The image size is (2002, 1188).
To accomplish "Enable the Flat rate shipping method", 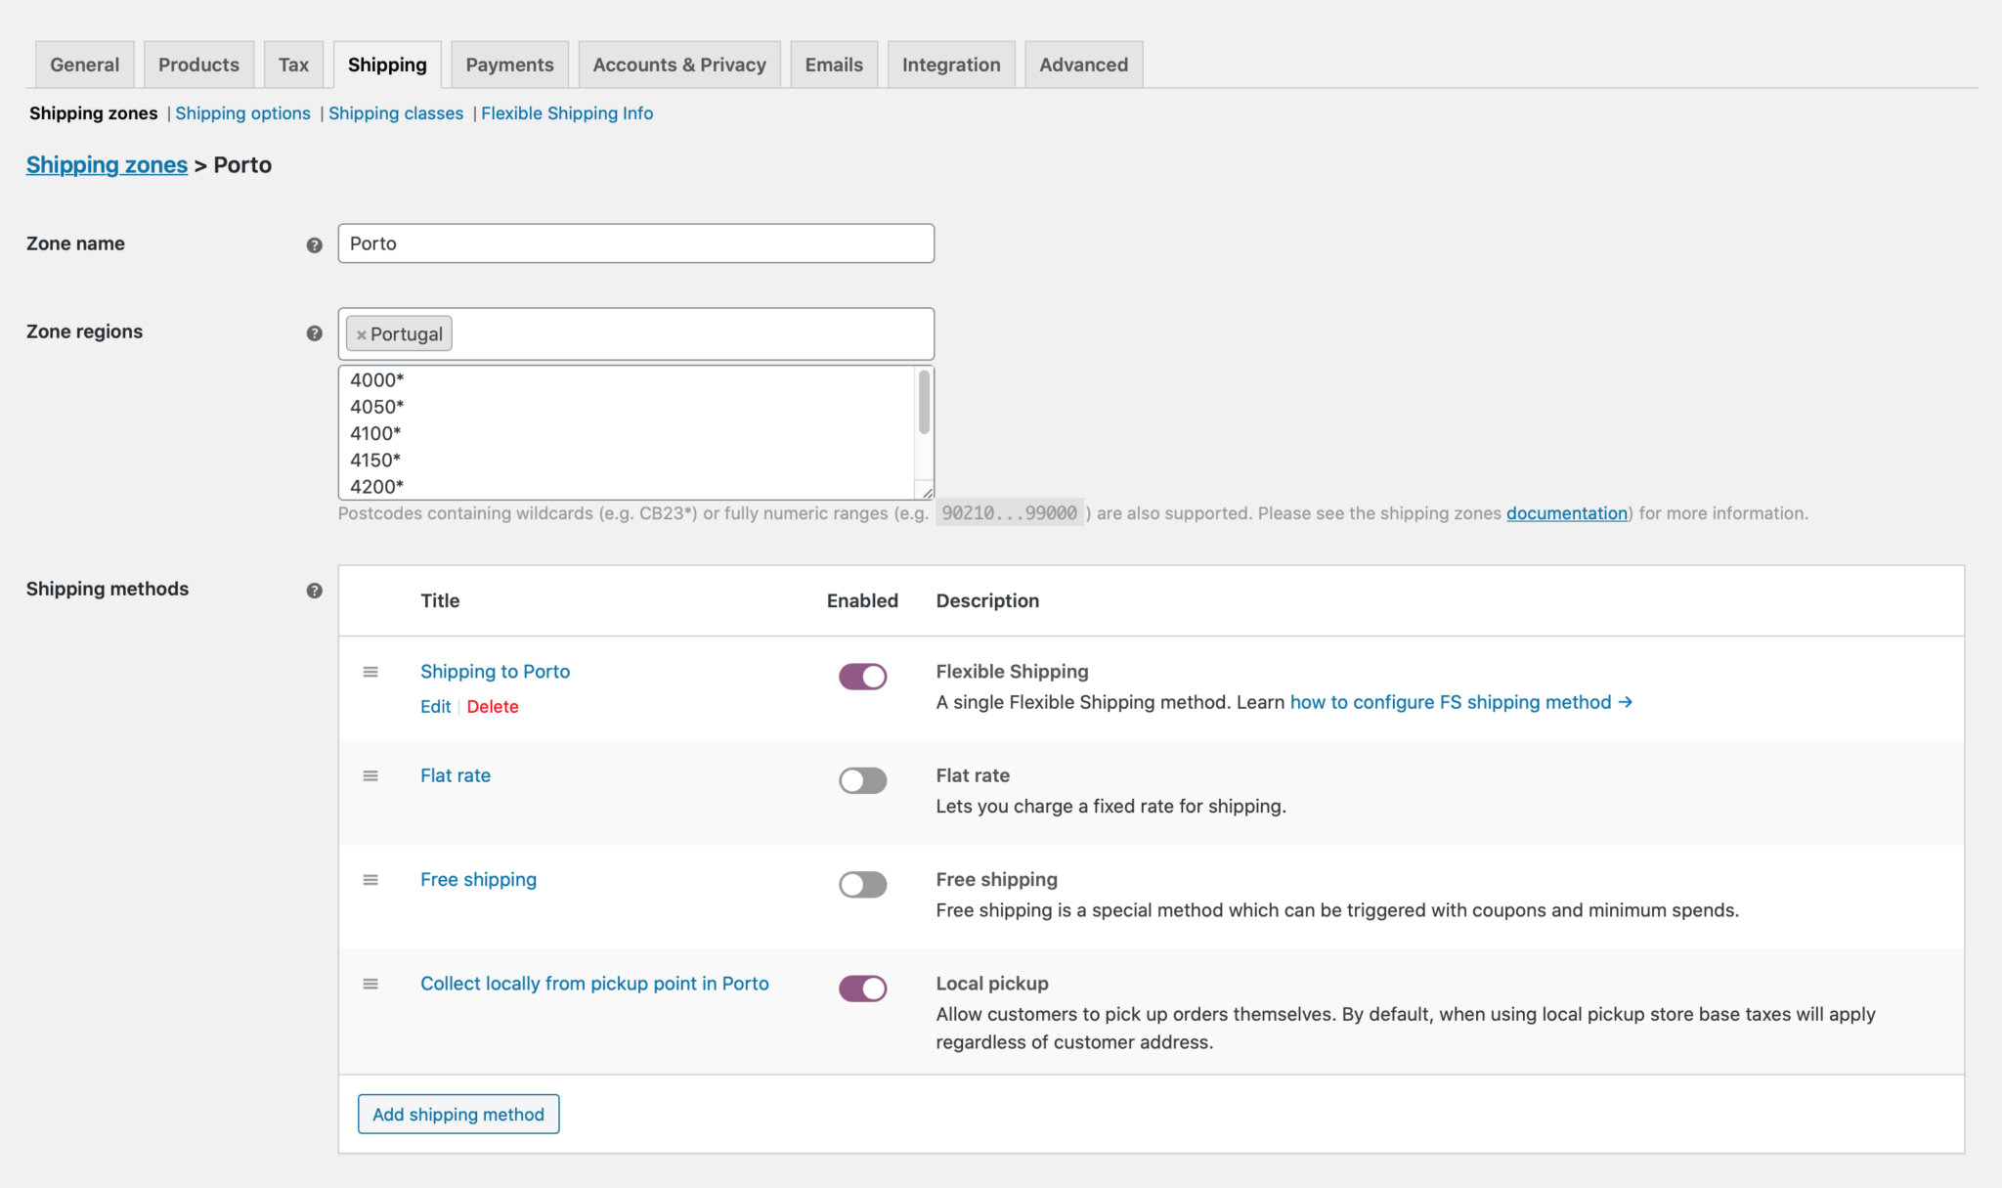I will (861, 779).
